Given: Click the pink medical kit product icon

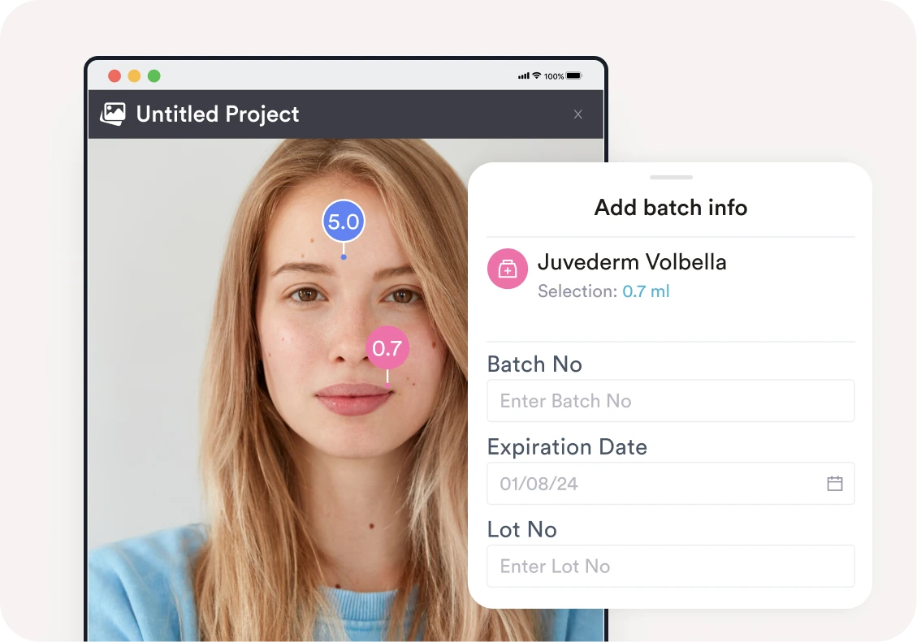Looking at the screenshot, I should (x=508, y=269).
